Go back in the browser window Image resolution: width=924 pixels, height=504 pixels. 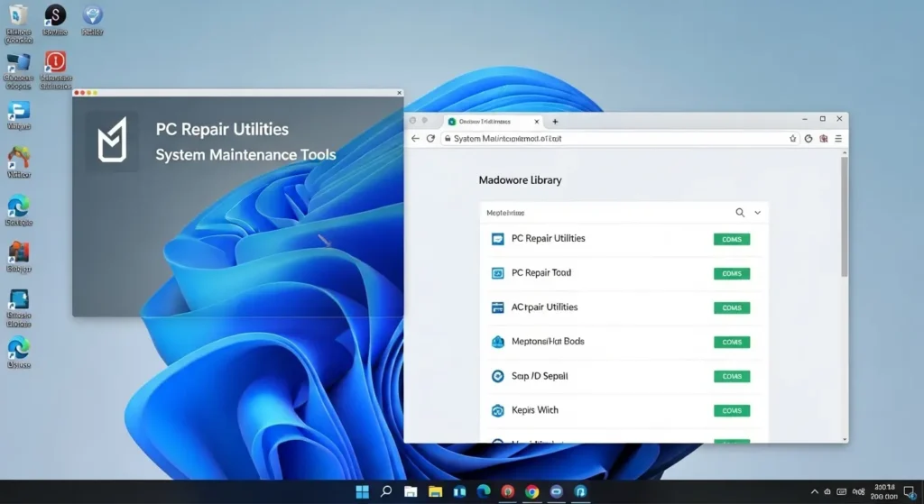click(x=415, y=138)
